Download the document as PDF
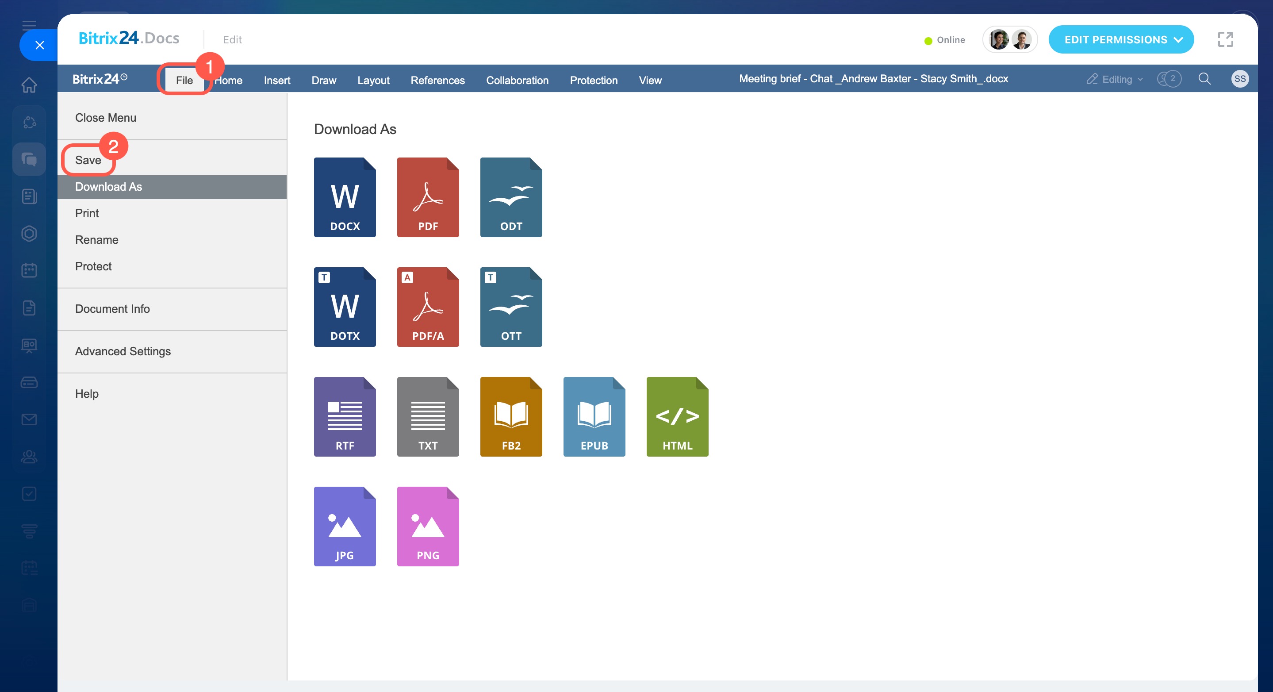 428,197
